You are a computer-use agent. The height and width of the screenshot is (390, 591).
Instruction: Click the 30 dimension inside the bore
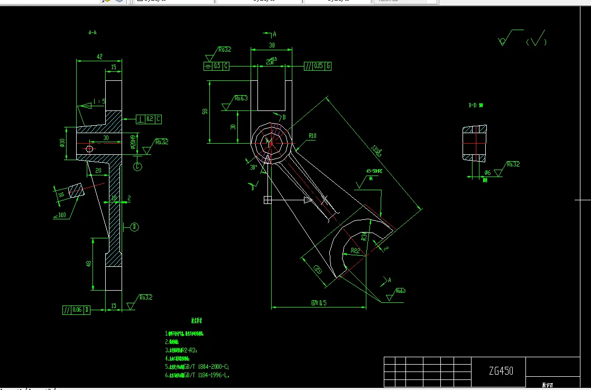coord(106,138)
